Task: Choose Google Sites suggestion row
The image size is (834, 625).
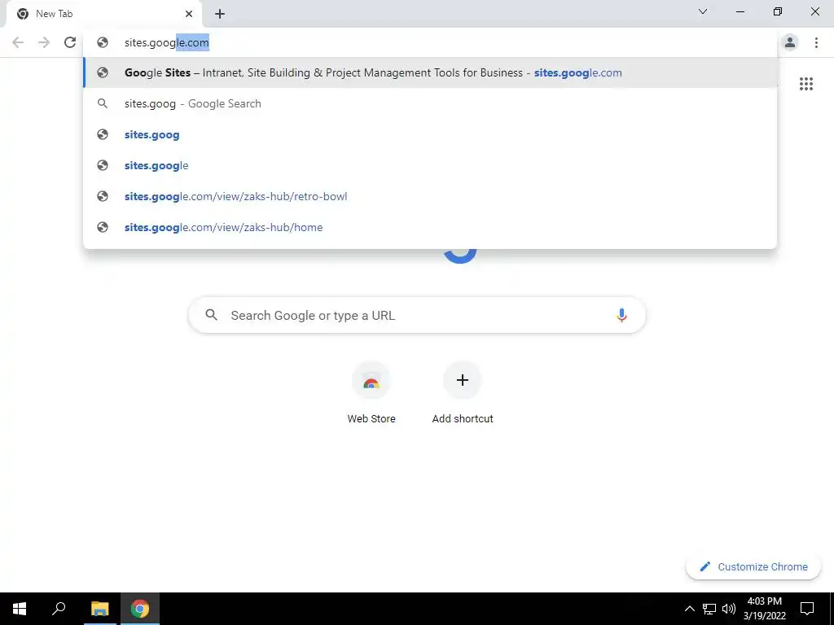Action: tap(430, 72)
